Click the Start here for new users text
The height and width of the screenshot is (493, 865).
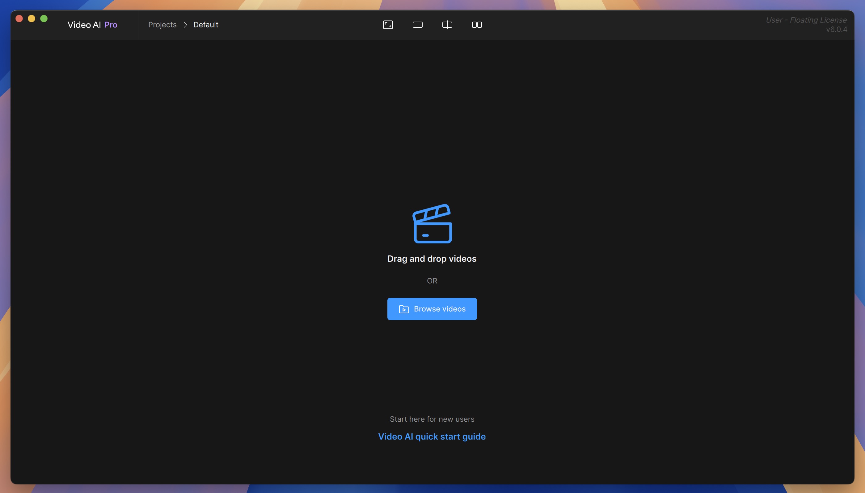[432, 419]
